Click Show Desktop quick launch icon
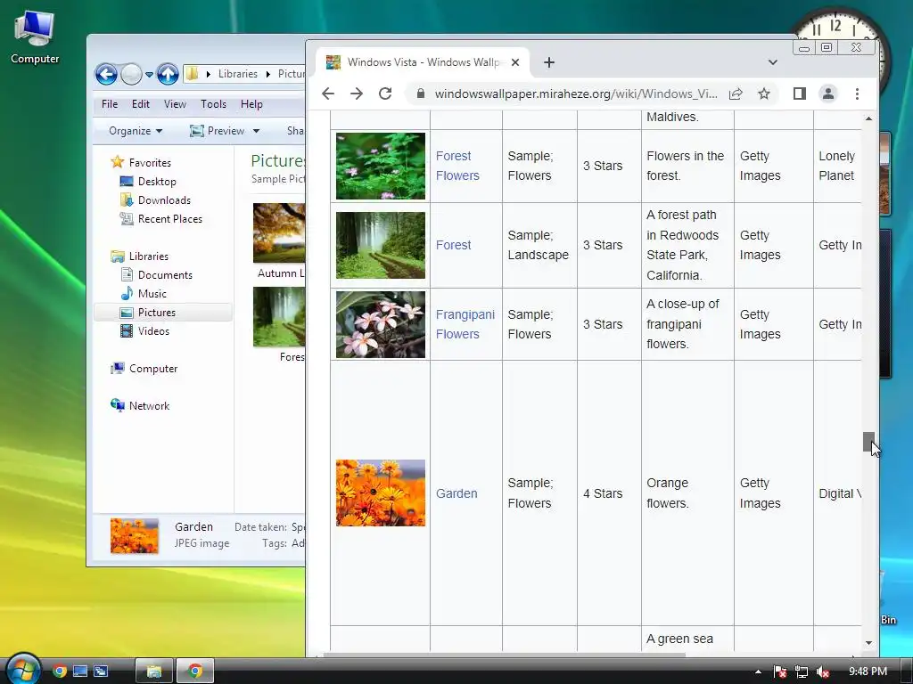Viewport: 913px width, 684px height. (x=79, y=672)
